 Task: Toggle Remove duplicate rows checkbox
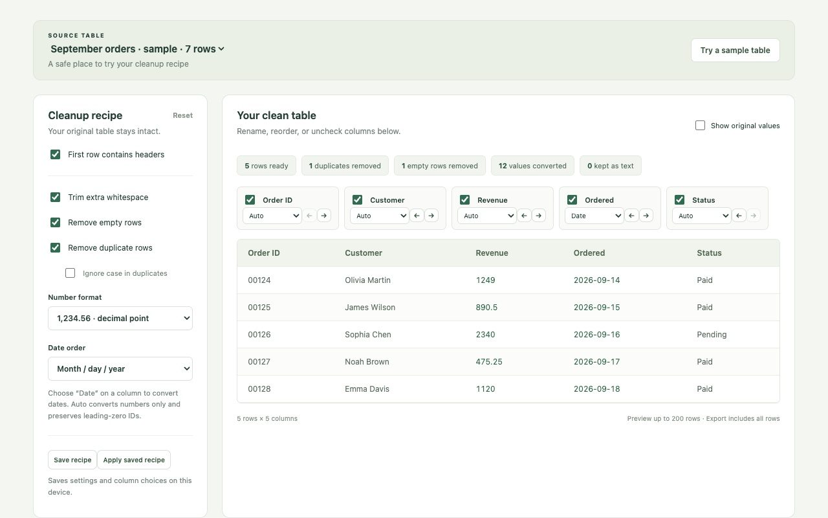coord(55,248)
